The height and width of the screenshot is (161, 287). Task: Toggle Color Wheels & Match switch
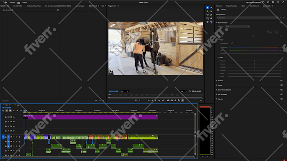[282, 90]
